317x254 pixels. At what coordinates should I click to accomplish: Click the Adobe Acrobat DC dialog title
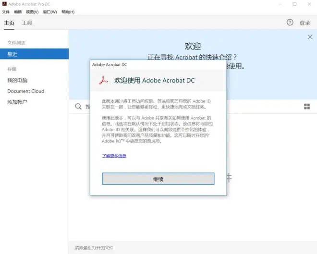[x=110, y=65]
